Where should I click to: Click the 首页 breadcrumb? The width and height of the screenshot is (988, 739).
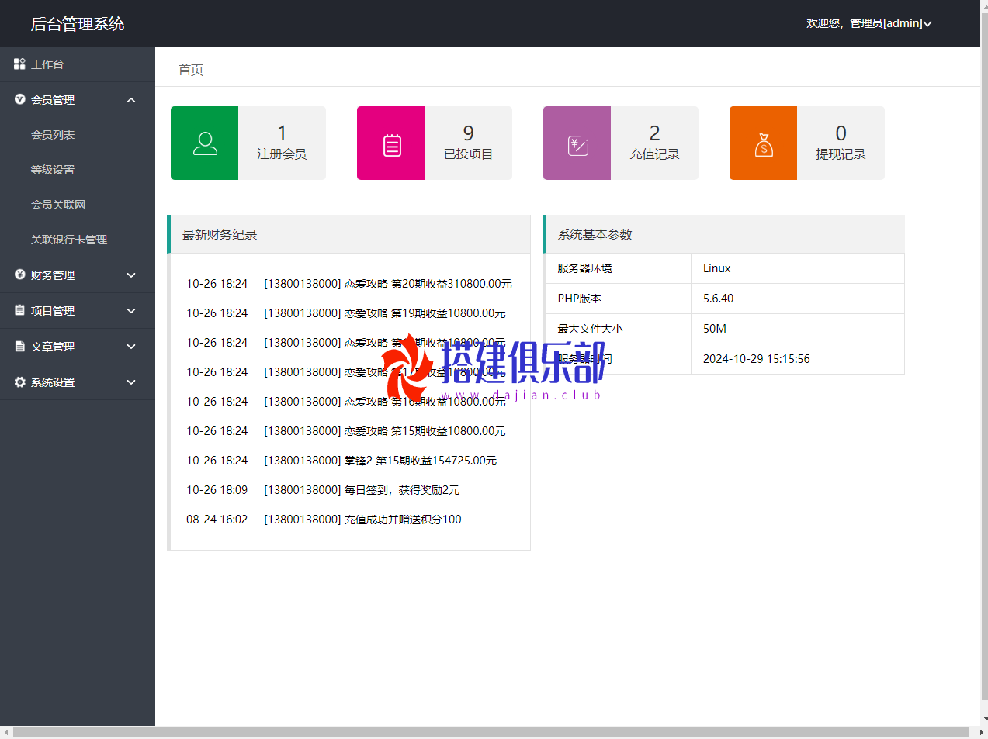(191, 70)
